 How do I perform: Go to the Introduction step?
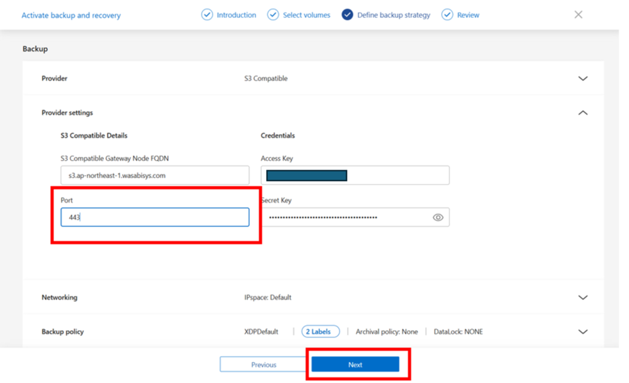[x=236, y=15]
